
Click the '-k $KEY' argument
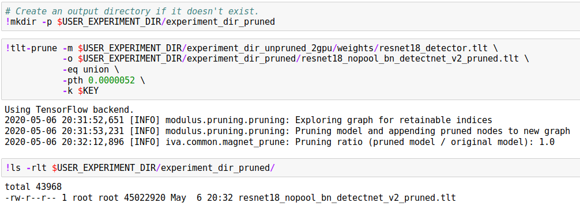80,91
